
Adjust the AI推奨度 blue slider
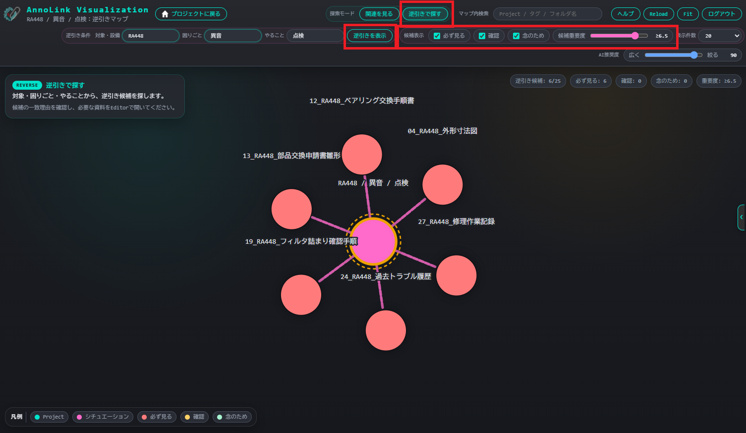point(673,55)
